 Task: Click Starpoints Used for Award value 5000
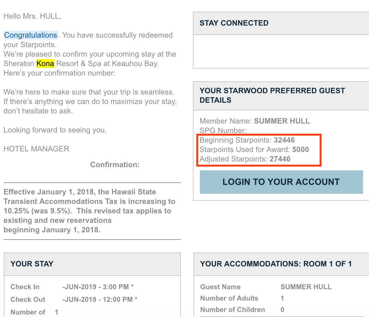[x=300, y=149]
